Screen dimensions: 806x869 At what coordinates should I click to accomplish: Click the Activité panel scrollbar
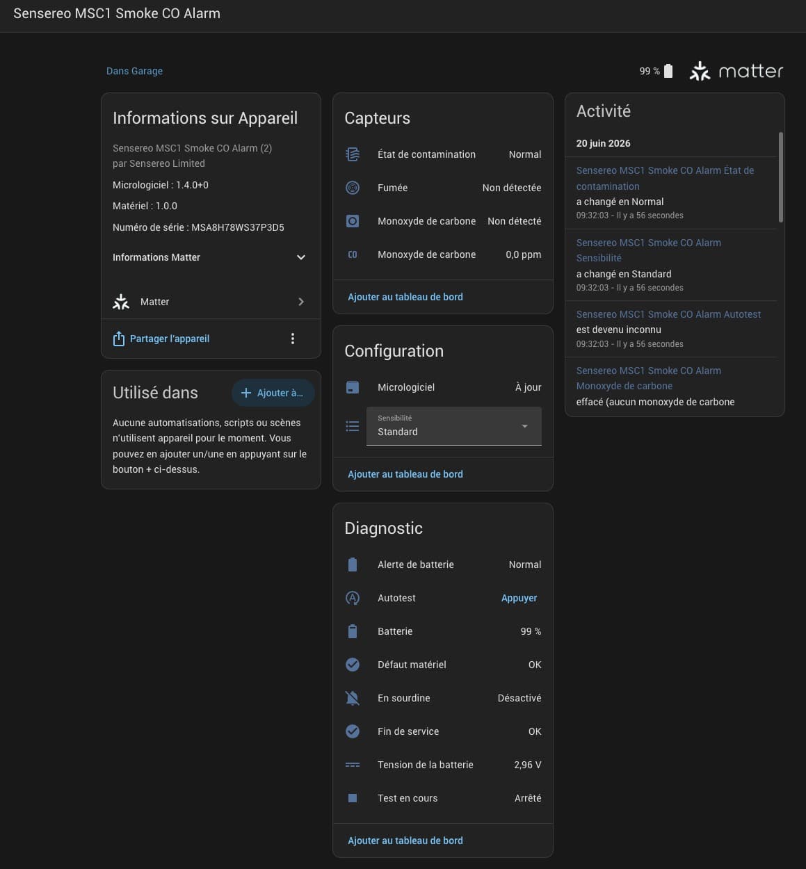pyautogui.click(x=781, y=177)
